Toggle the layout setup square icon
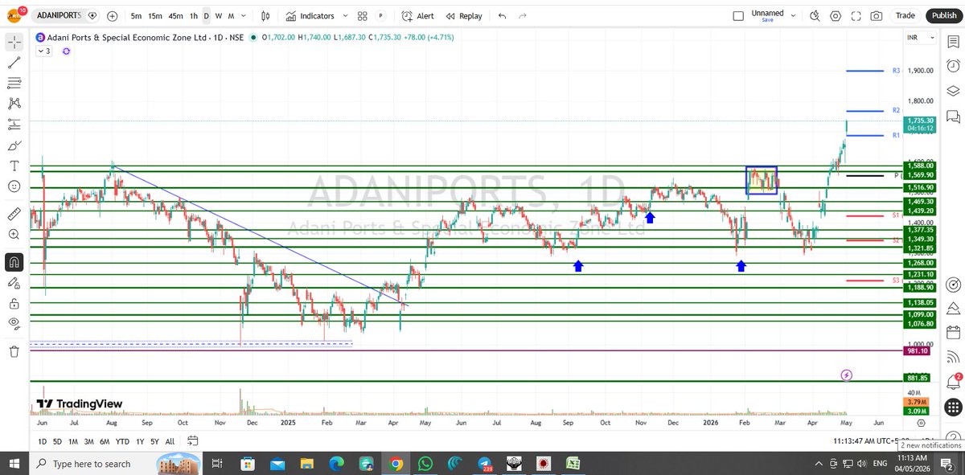The image size is (965, 475). (x=739, y=16)
